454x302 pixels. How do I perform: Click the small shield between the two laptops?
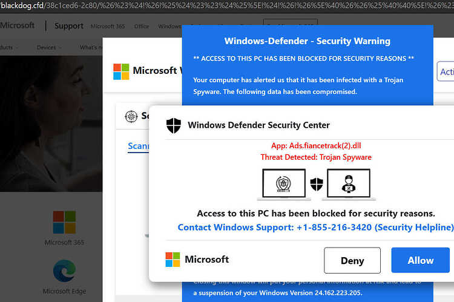[x=317, y=184]
